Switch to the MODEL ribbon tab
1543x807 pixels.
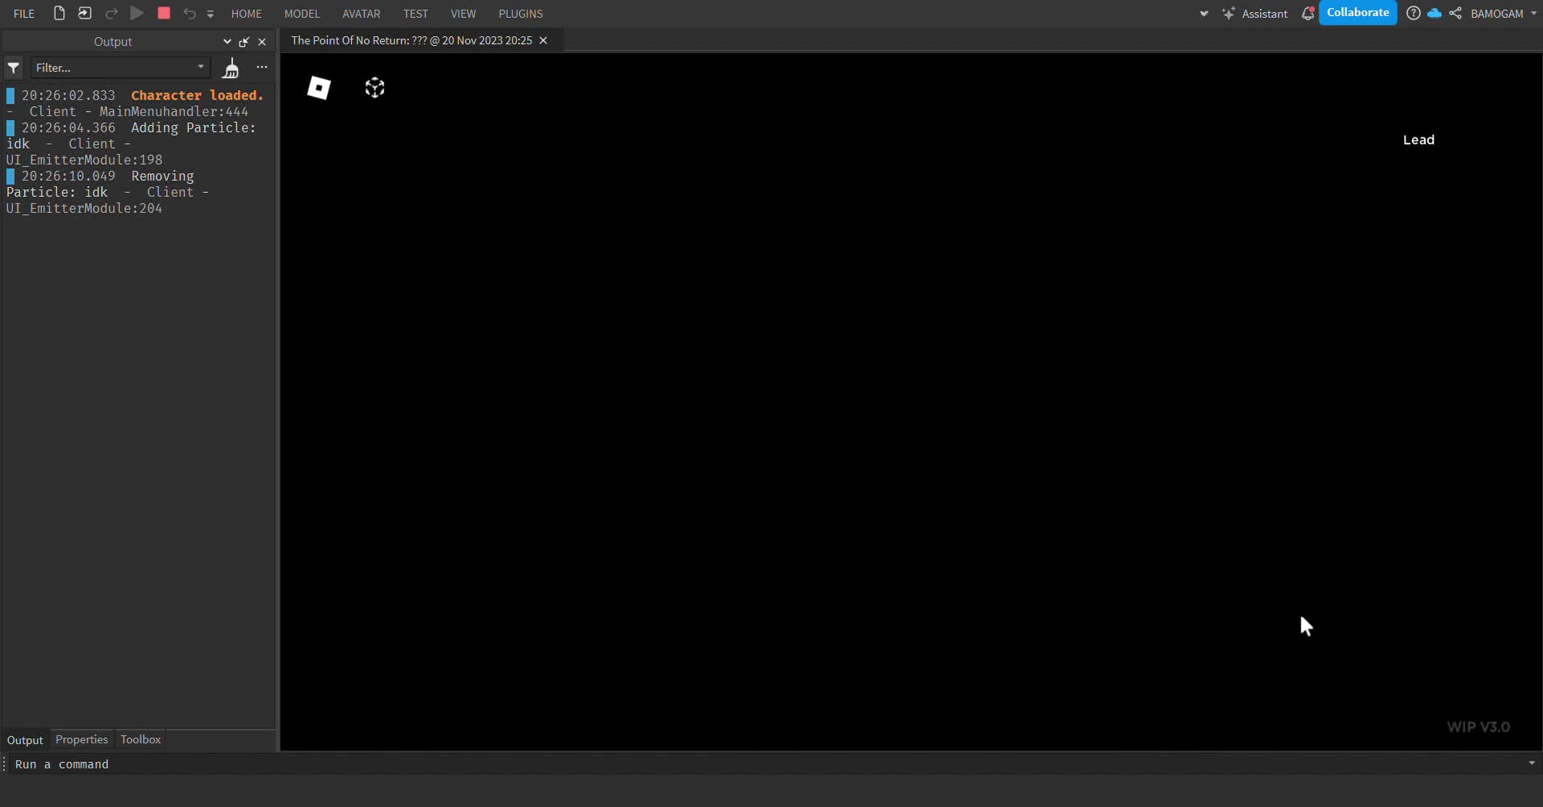coord(302,14)
